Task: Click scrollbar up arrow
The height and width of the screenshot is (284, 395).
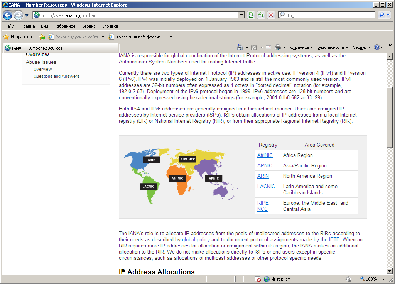Action: 390,57
